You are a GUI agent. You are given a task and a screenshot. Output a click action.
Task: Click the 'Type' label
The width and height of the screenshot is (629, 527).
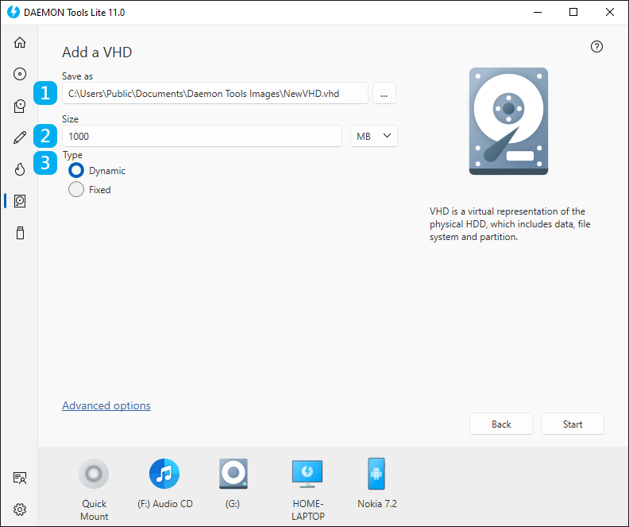72,155
